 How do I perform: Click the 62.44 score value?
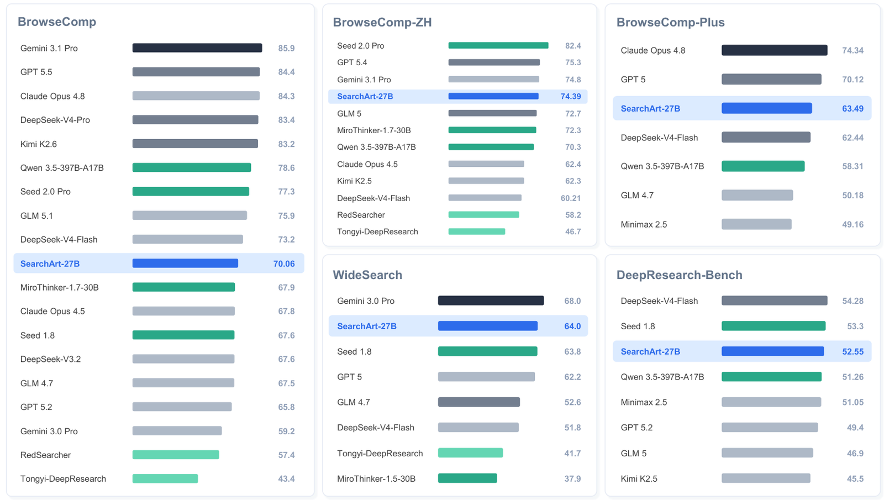(853, 138)
